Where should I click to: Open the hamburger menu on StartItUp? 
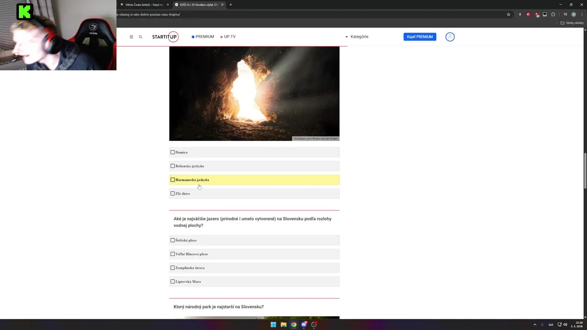click(x=131, y=37)
